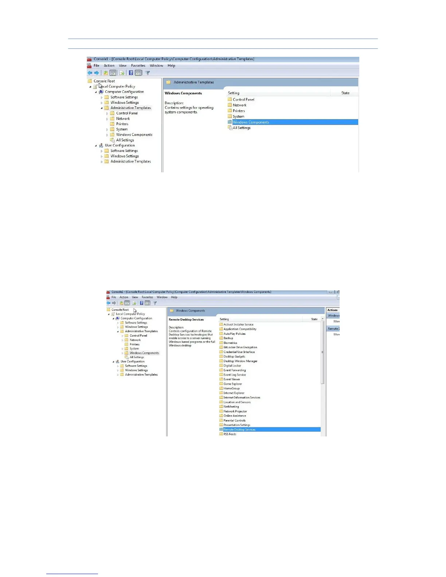The height and width of the screenshot is (577, 446).
Task: Click vertical scrollbar in Windows Components settings list
Action: tap(322, 352)
